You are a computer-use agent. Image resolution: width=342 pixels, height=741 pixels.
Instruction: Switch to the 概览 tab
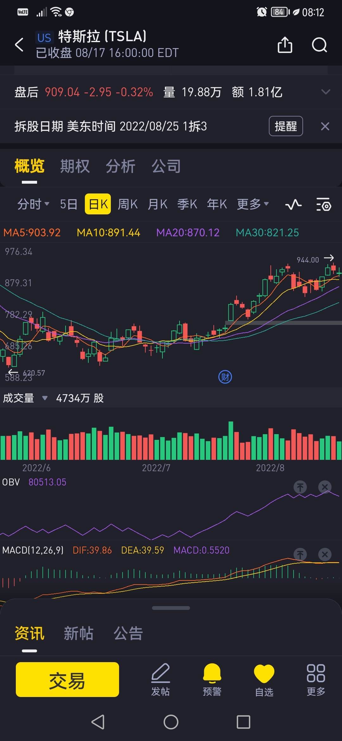29,166
